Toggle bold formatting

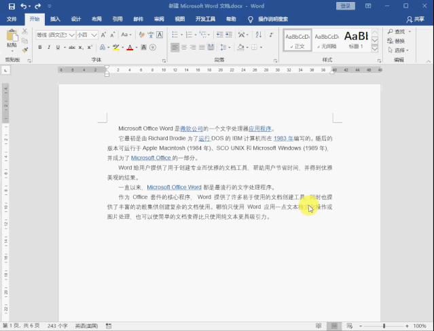pos(40,48)
